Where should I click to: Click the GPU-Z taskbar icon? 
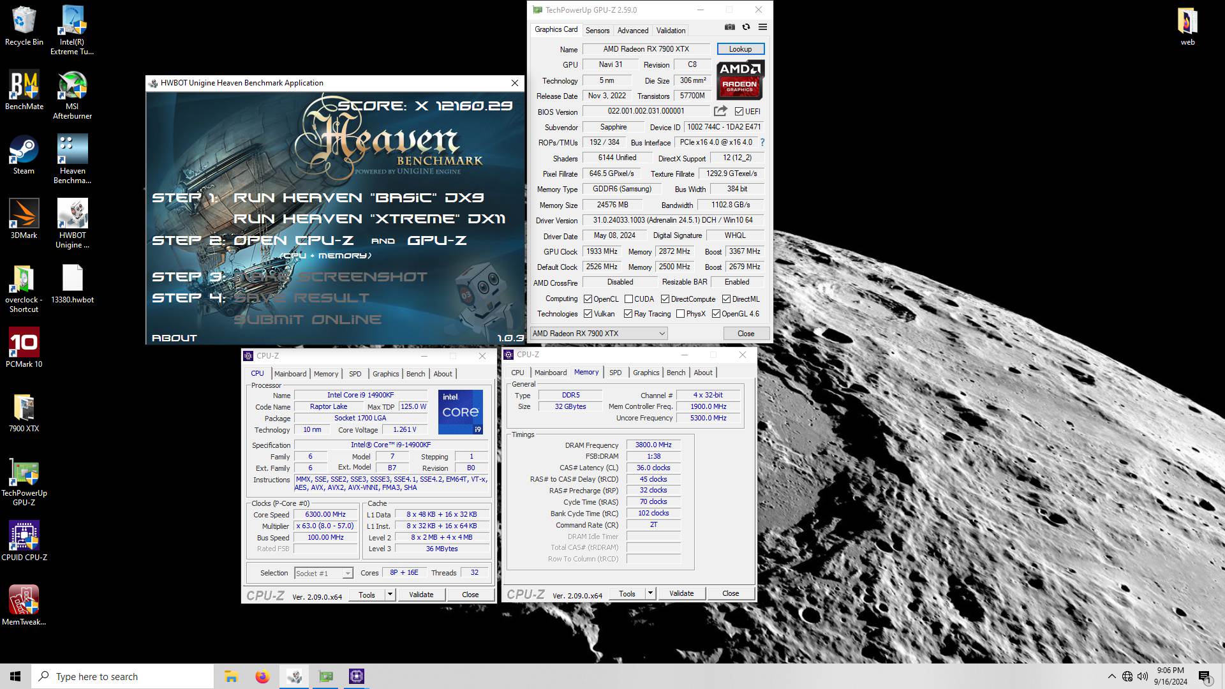coord(325,676)
